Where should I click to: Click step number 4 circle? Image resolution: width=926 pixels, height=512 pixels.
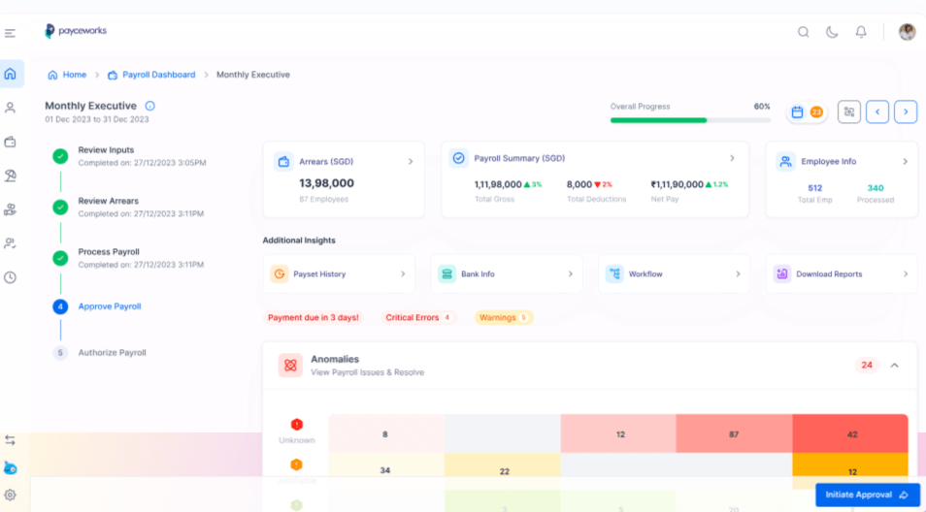[60, 306]
